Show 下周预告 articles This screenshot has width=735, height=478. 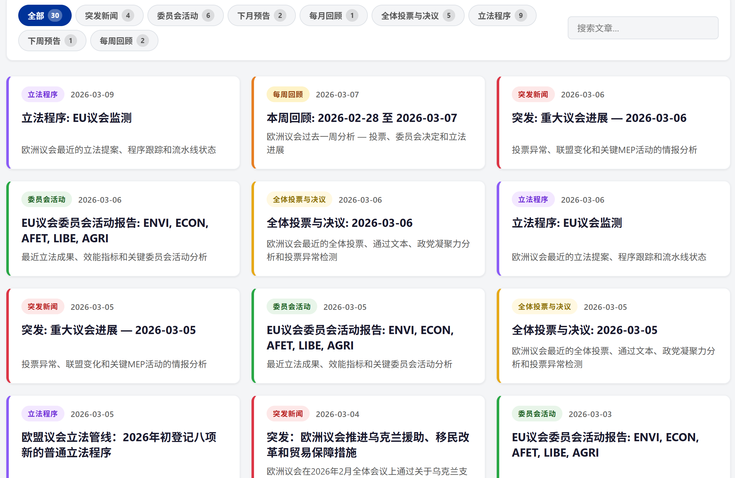tap(52, 41)
